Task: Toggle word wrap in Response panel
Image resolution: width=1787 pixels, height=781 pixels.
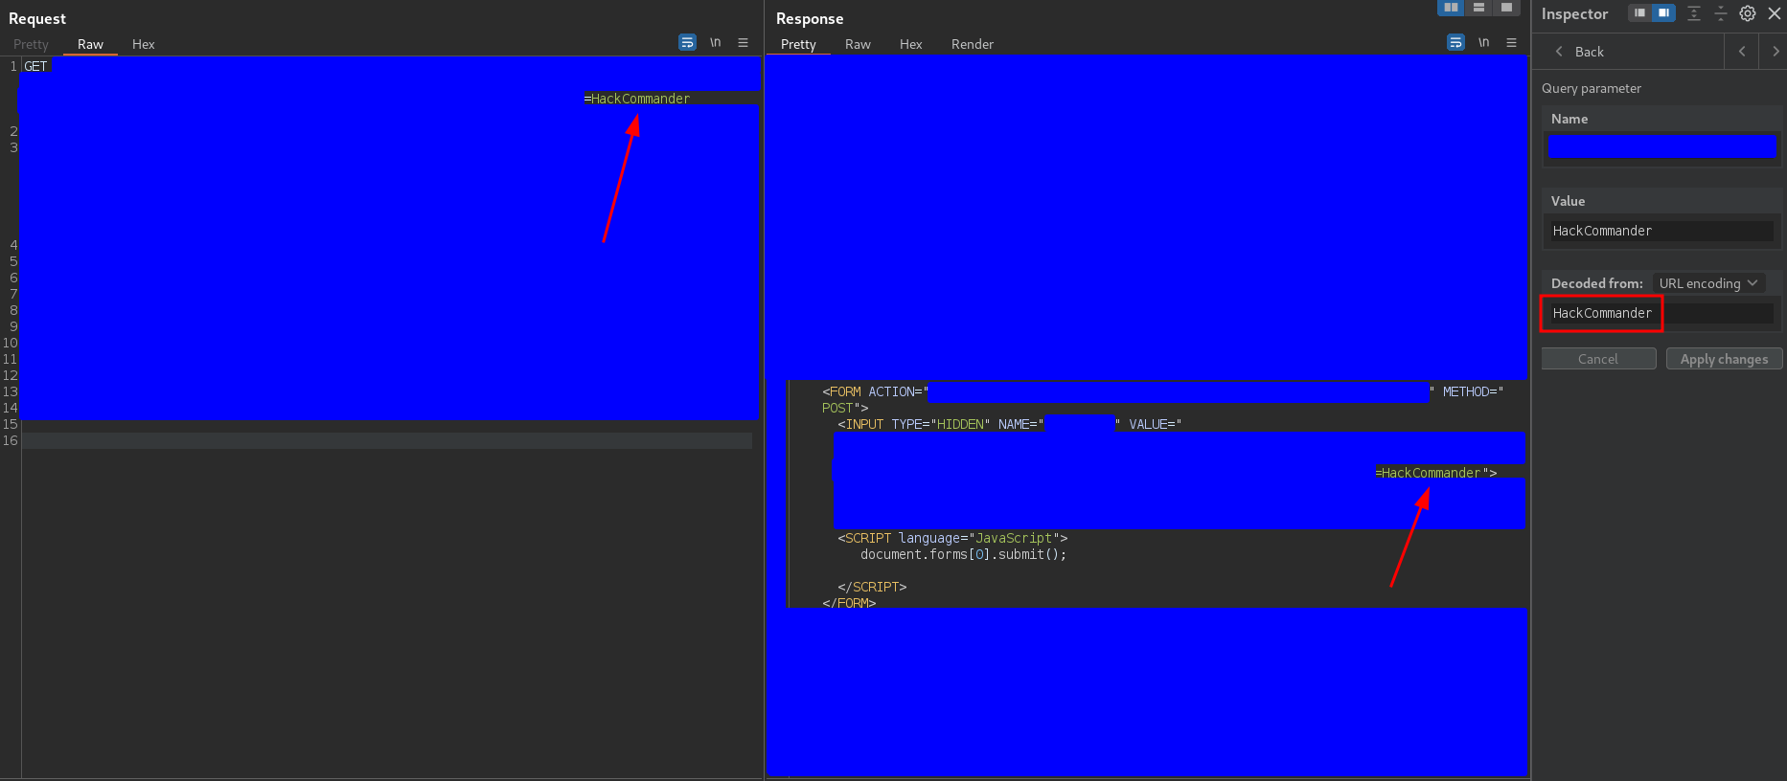Action: coord(1455,42)
